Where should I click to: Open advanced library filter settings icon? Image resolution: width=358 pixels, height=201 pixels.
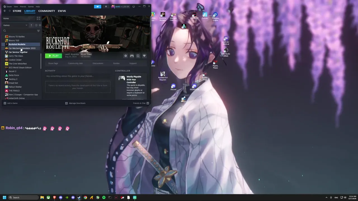coord(38,31)
